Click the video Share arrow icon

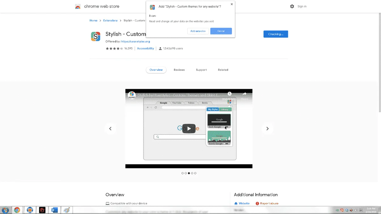(244, 94)
